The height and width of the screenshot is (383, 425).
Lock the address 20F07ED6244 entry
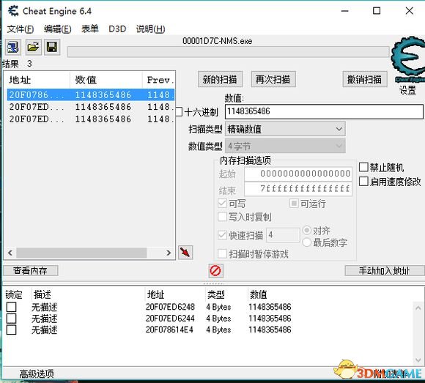(x=12, y=319)
